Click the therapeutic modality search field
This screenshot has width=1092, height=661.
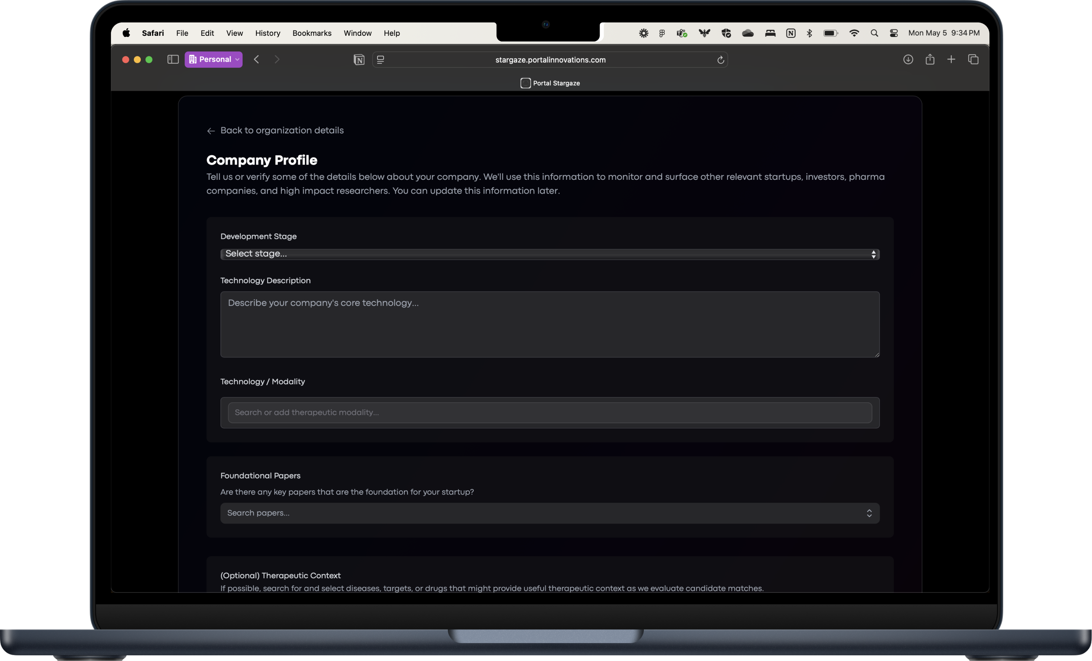click(x=550, y=413)
